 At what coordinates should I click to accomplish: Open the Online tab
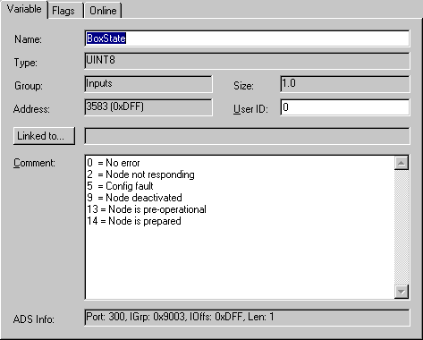coord(103,11)
